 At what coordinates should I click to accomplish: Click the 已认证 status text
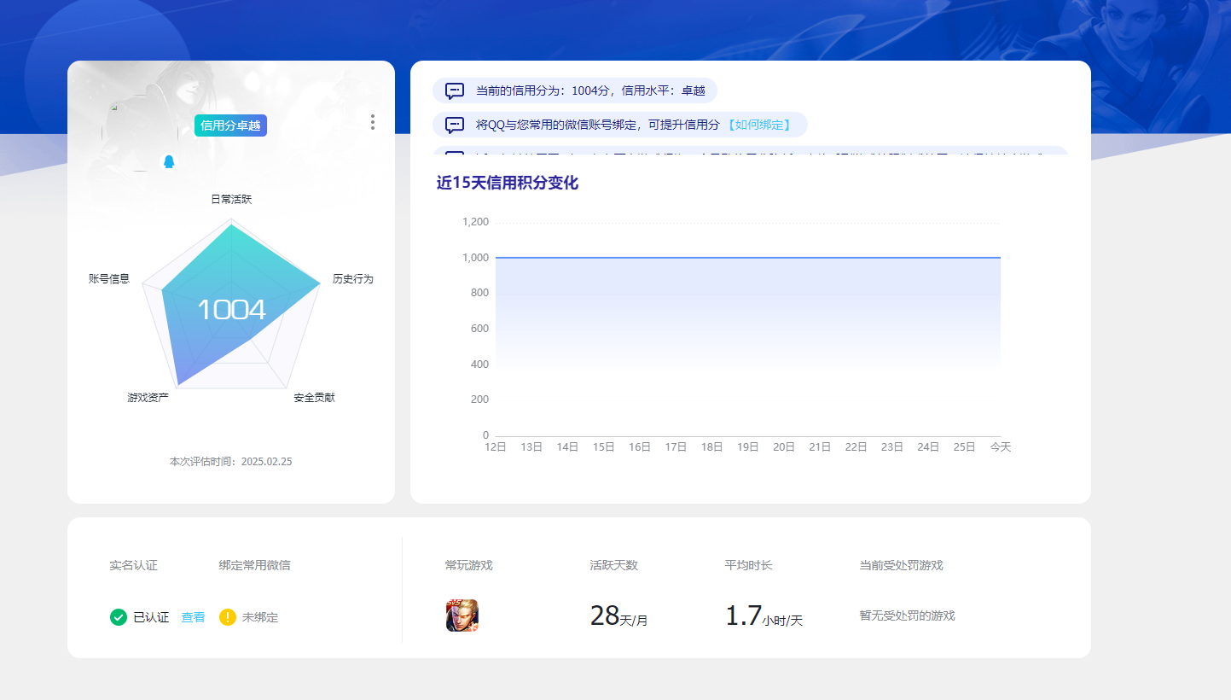click(151, 617)
